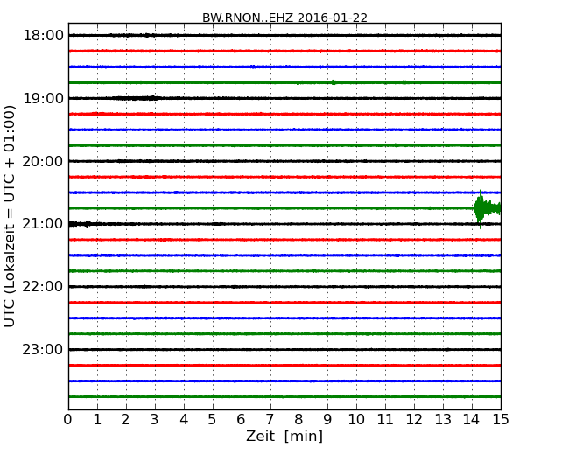This screenshot has height=455, width=569.
Task: Click the x-axis tick label 10
Action: 356,419
